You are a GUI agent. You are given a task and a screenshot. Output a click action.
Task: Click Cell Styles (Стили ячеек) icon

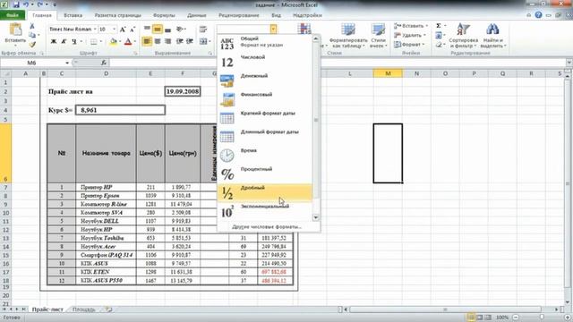(378, 30)
